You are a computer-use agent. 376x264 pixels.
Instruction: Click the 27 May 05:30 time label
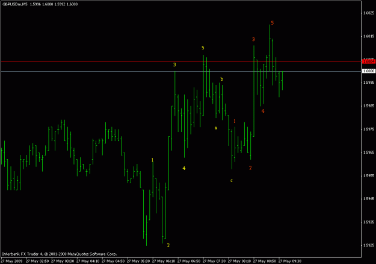click(138, 261)
